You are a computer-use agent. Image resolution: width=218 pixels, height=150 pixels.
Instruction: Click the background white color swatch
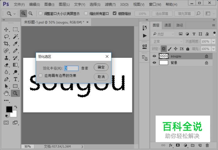[14, 115]
